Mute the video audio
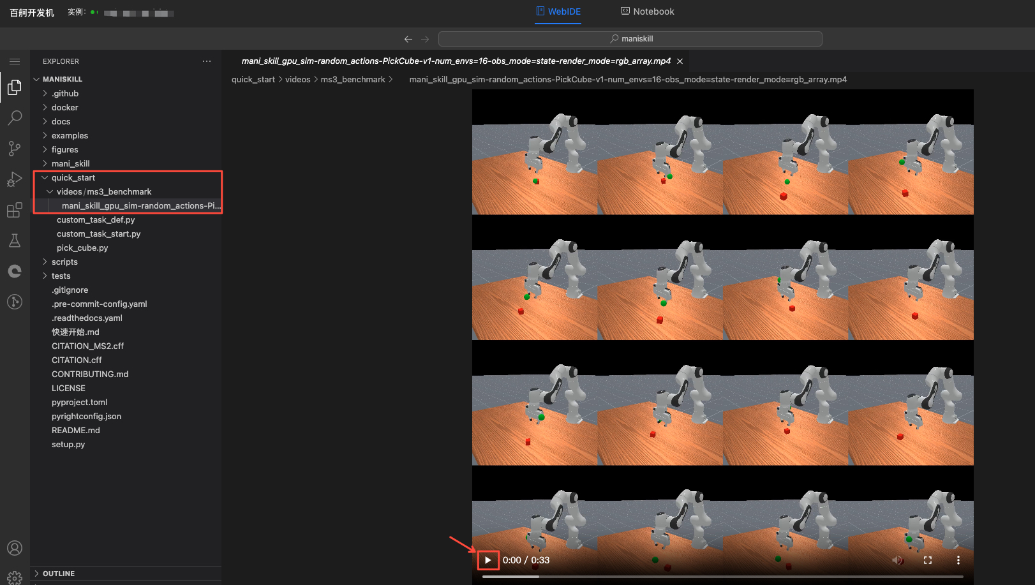The height and width of the screenshot is (585, 1035). 897,560
